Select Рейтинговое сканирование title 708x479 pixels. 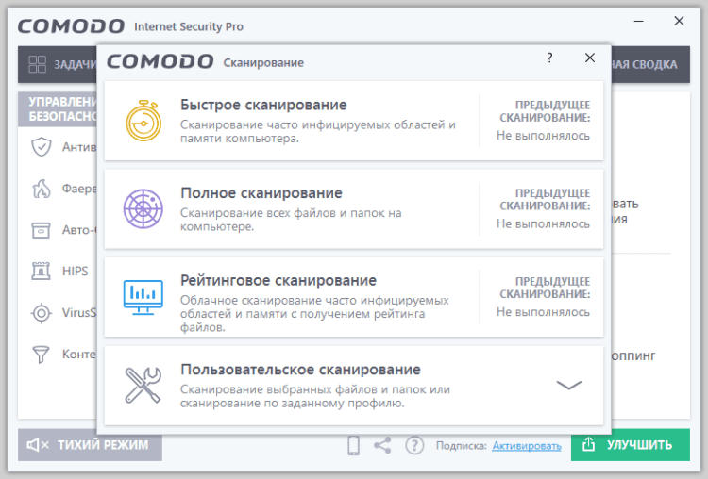click(x=278, y=281)
